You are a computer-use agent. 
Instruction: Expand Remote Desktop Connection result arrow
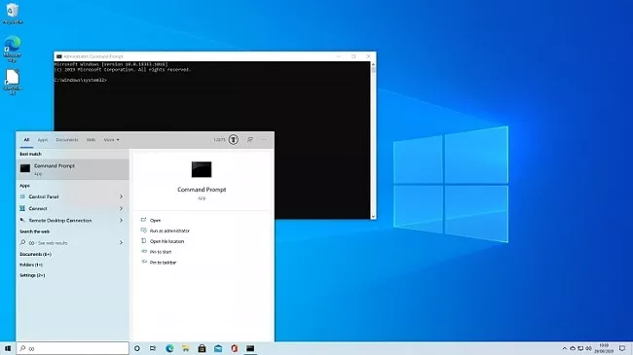(121, 220)
